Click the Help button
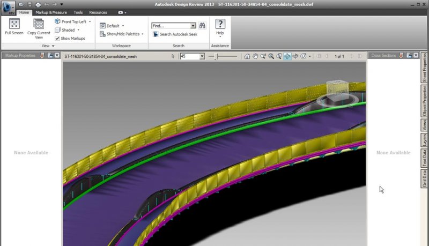This screenshot has width=429, height=246. [220, 27]
